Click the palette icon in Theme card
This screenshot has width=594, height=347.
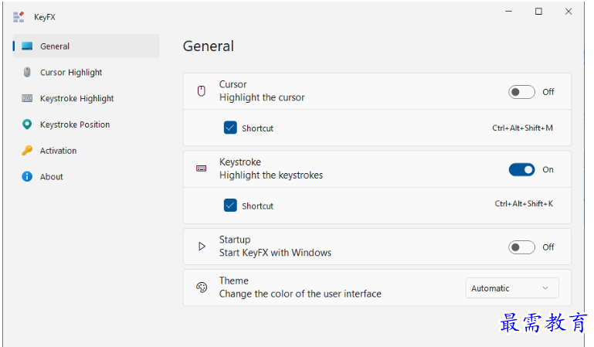(202, 287)
